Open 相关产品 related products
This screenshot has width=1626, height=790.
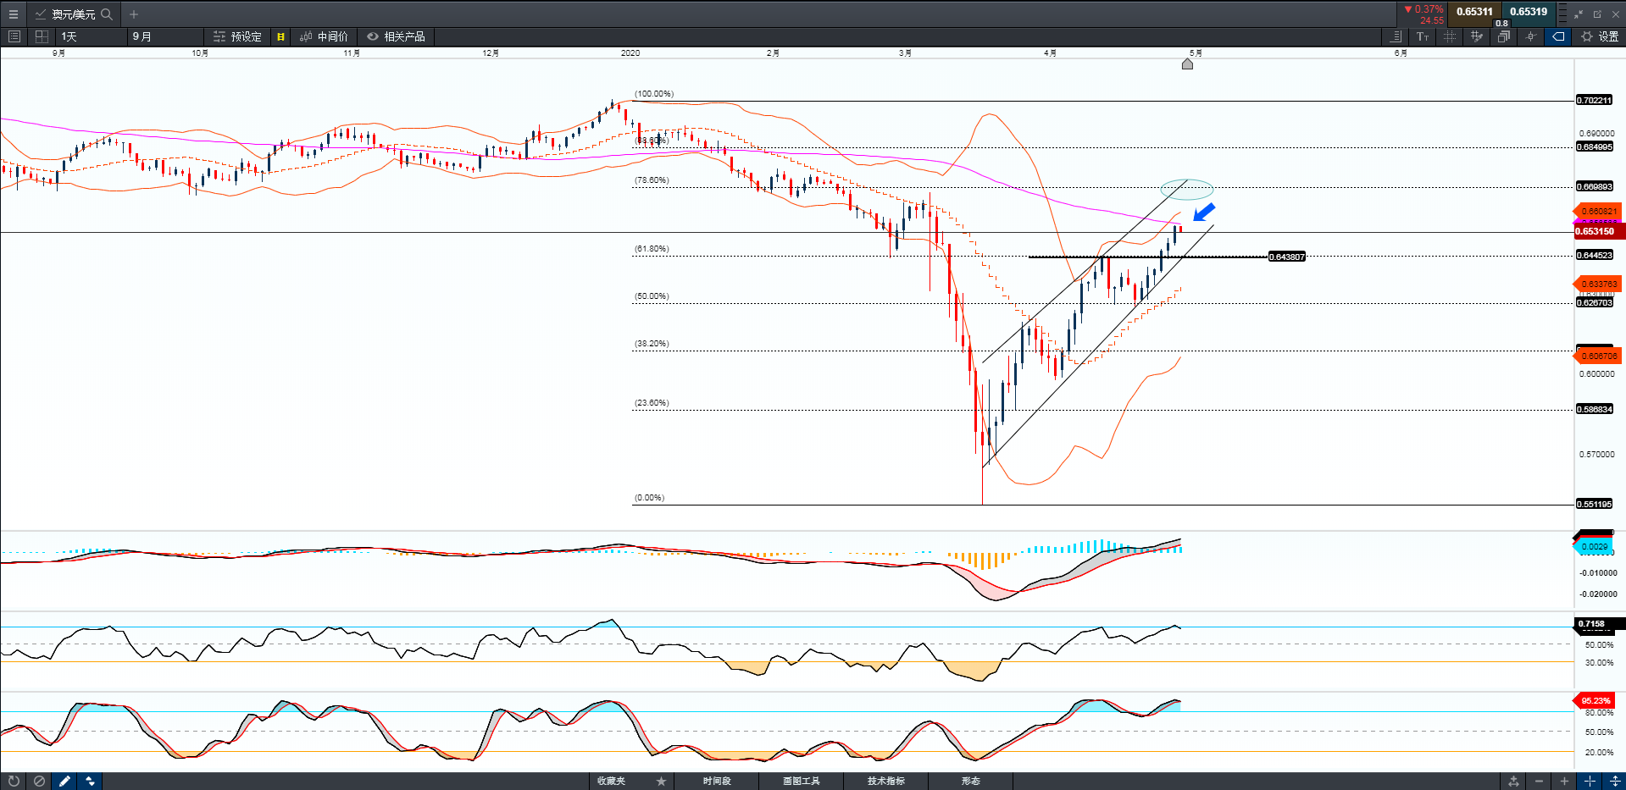[396, 36]
